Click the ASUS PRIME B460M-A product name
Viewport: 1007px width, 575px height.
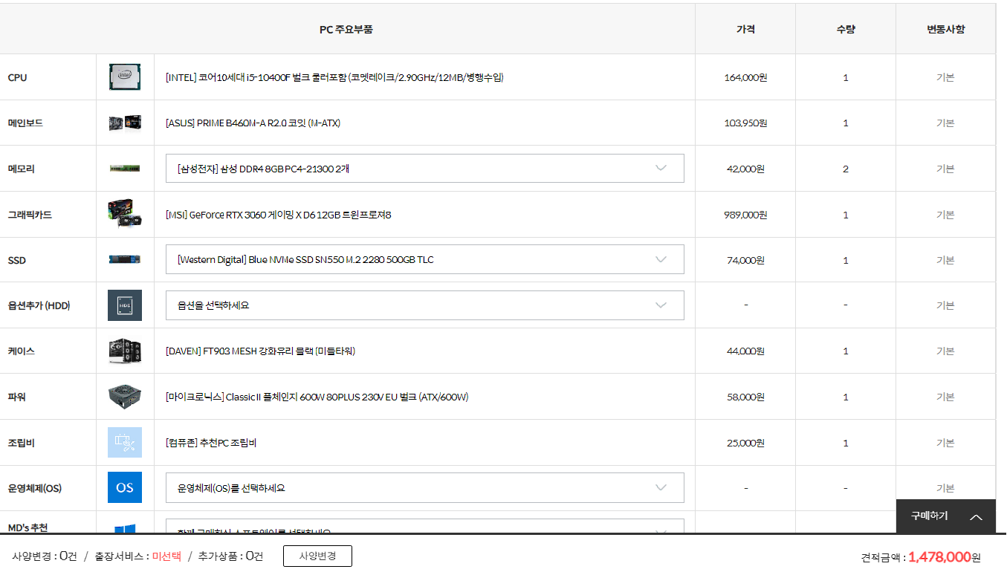coord(253,123)
